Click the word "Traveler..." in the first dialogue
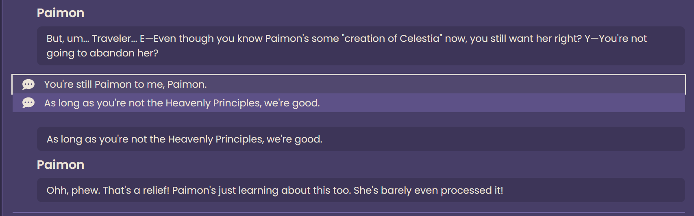Screen dimensions: 694x216 (115, 39)
